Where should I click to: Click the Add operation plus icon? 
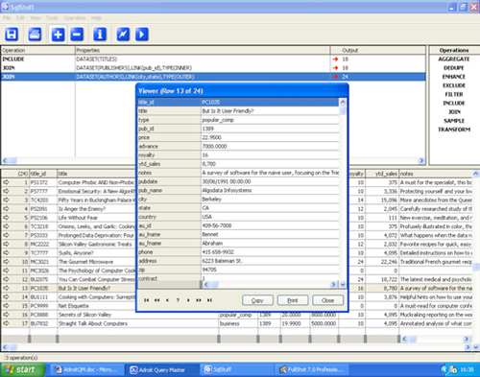[x=58, y=35]
